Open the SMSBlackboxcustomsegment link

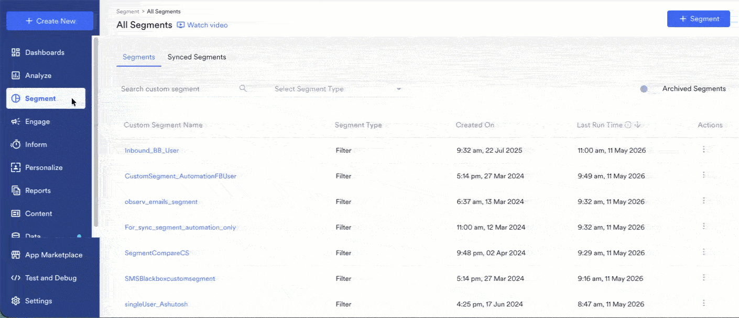(x=170, y=278)
